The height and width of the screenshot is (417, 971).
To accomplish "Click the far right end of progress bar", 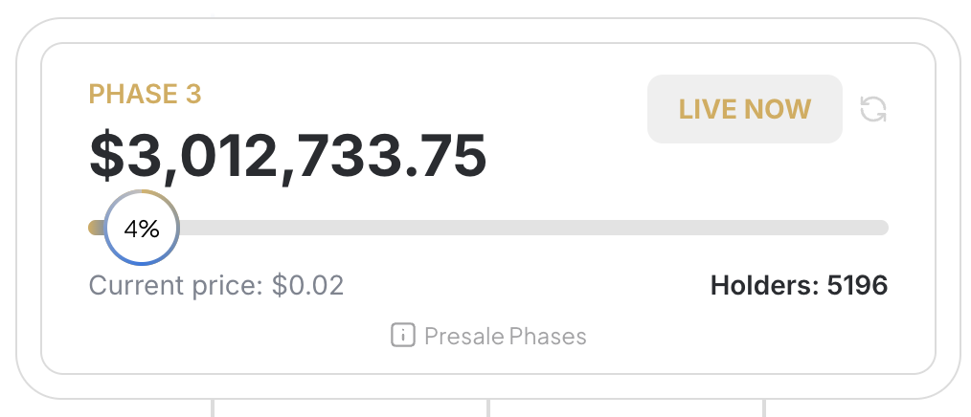I will (x=883, y=228).
